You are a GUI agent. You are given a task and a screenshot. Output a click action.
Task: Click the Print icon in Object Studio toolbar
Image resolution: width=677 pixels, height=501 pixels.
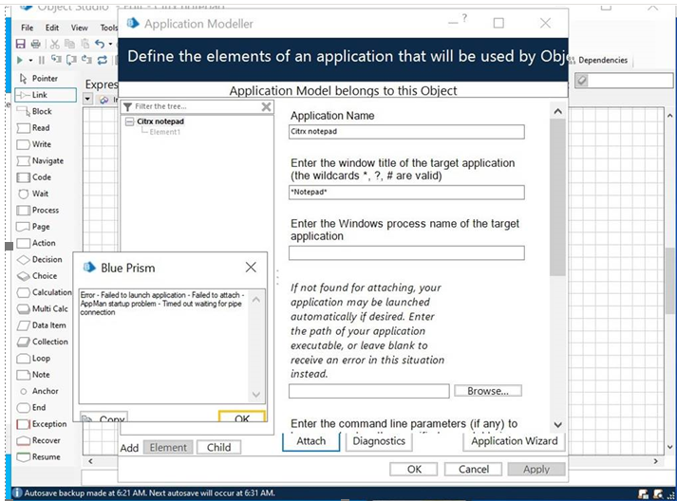[35, 44]
